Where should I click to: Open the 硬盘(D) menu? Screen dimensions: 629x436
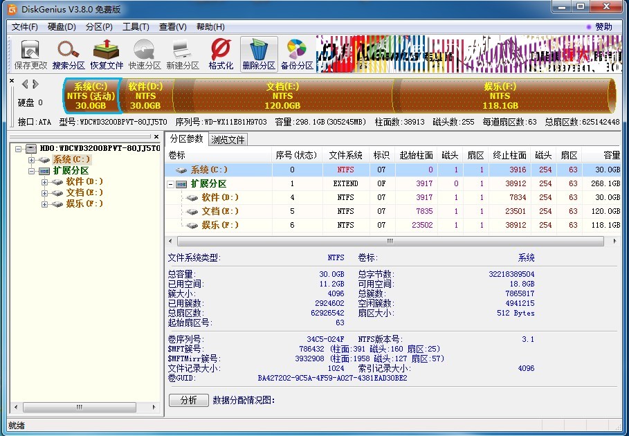pos(62,27)
